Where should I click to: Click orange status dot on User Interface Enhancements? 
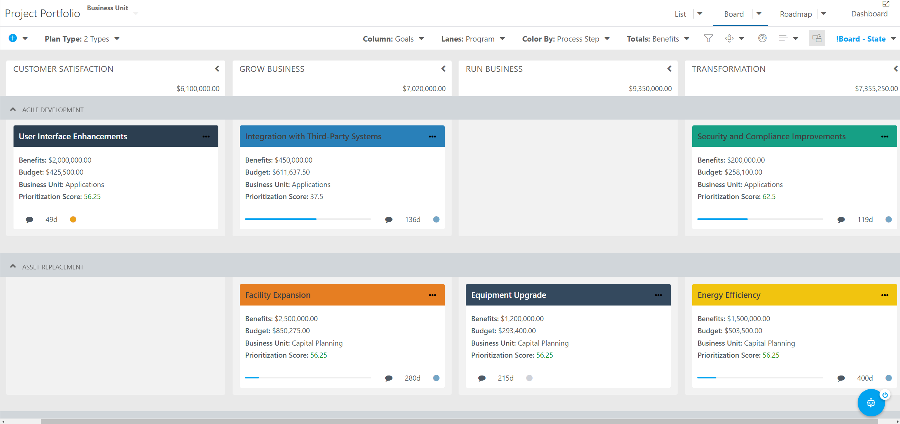(73, 219)
